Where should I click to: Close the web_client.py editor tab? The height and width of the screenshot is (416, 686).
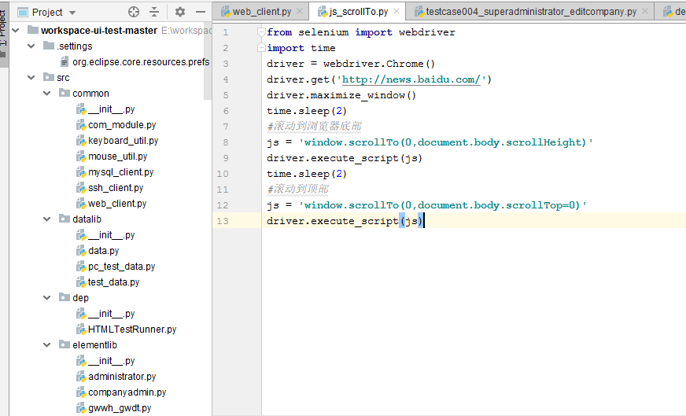300,12
